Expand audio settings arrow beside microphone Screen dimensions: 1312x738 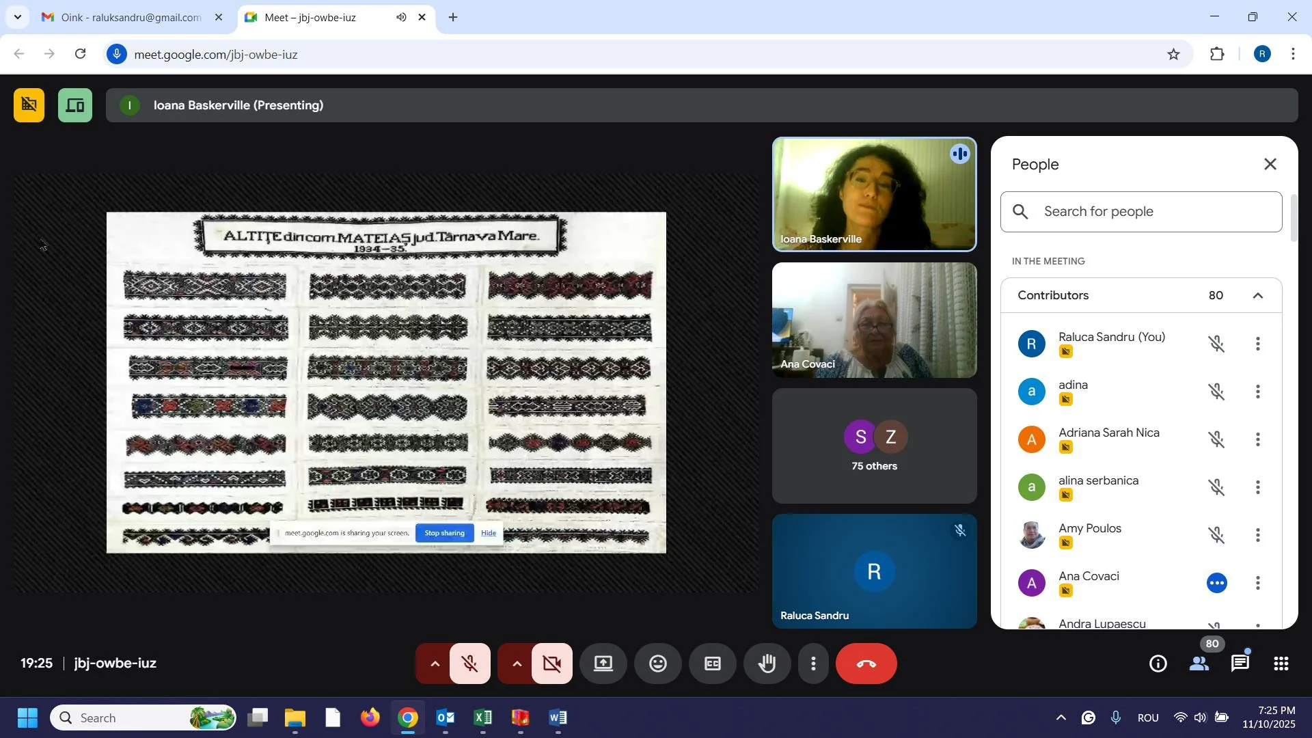434,664
